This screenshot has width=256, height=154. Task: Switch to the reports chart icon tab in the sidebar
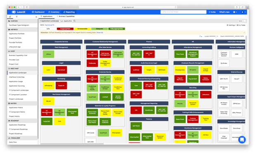[x=10, y=16]
